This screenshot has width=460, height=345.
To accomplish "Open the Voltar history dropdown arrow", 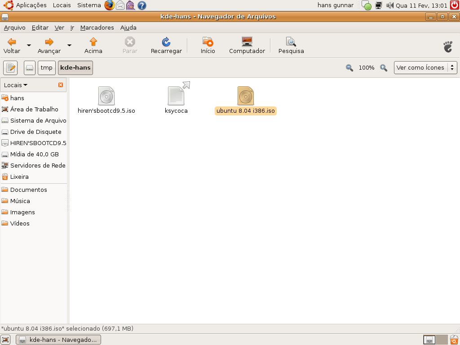I will point(29,45).
